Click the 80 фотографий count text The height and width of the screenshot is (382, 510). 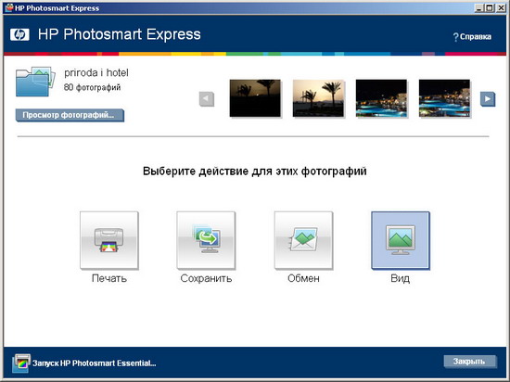pyautogui.click(x=93, y=87)
